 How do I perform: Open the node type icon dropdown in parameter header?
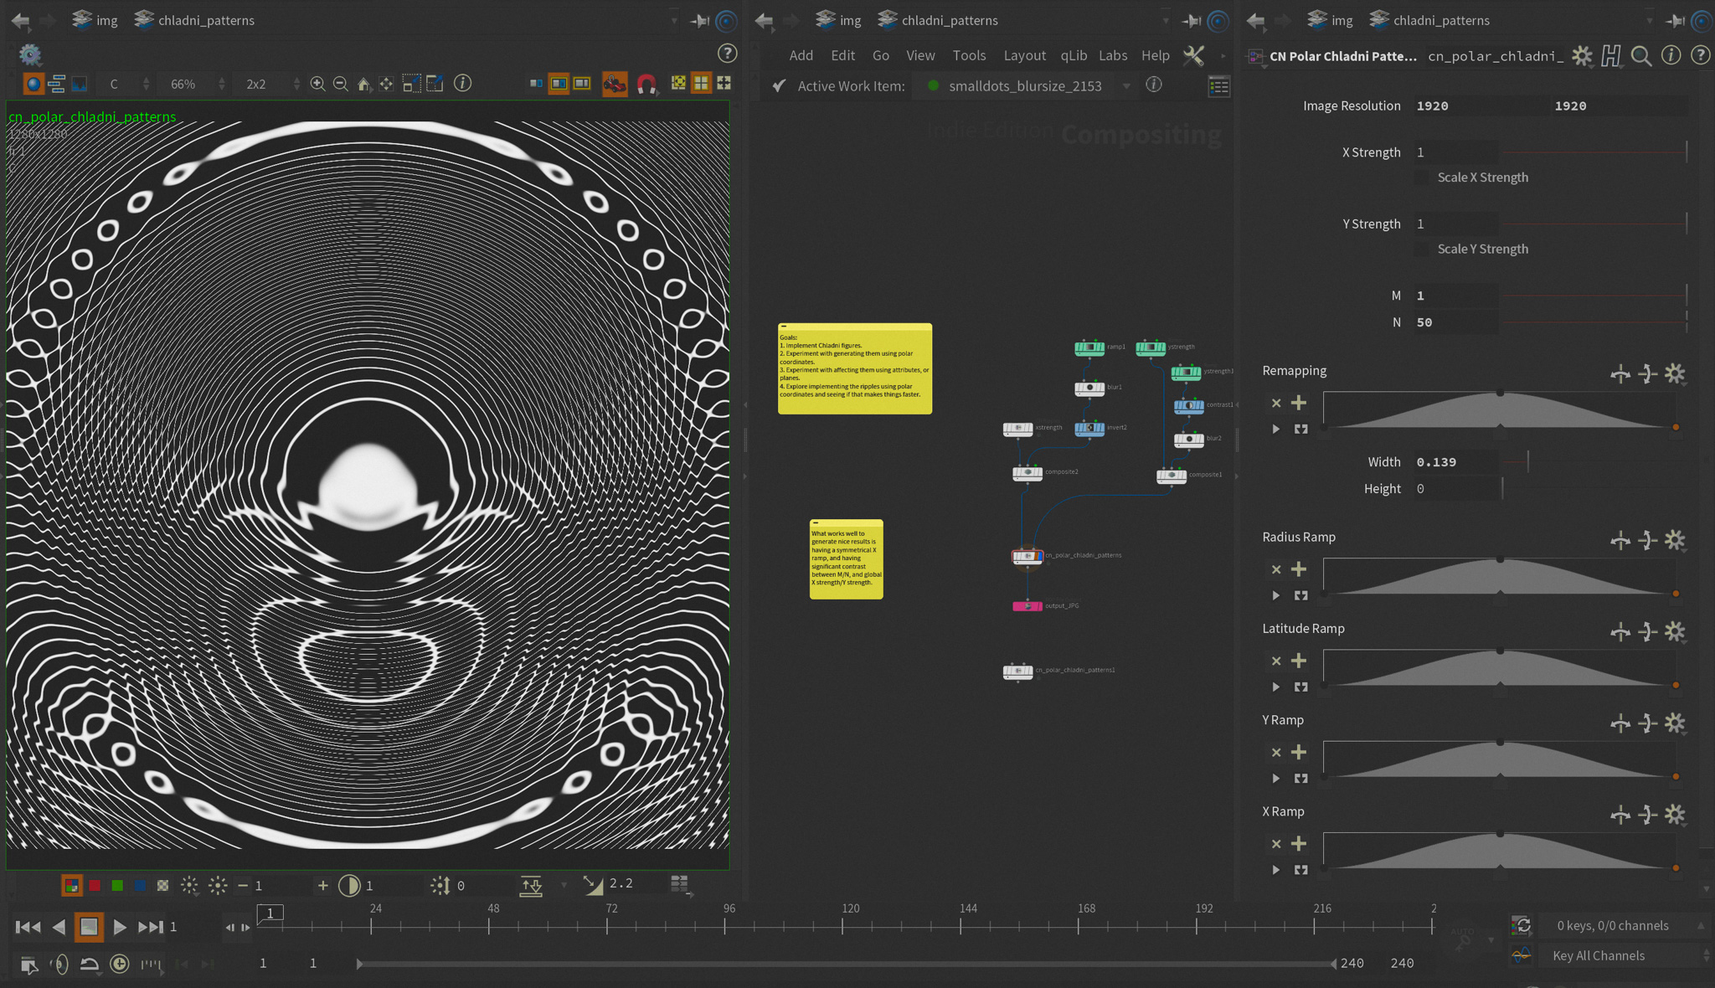coord(1255,57)
